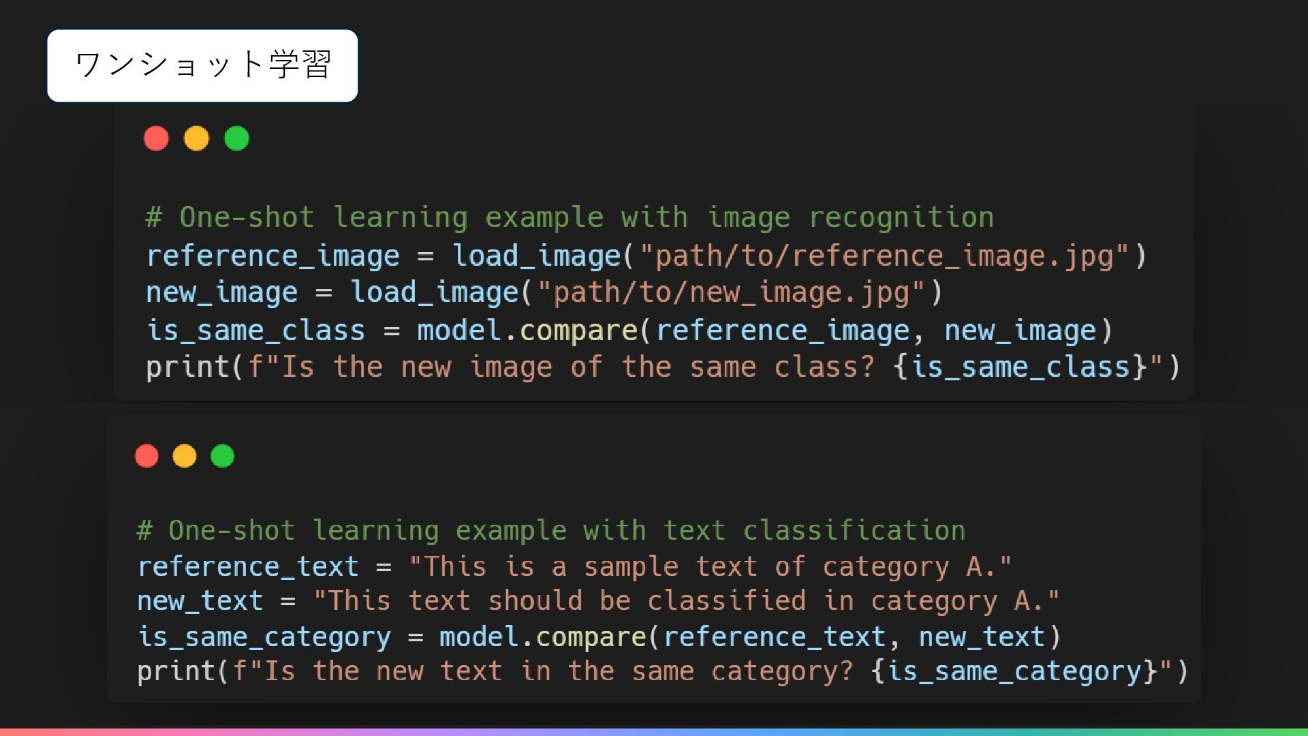Click the yellow dot in lower code window
The width and height of the screenshot is (1308, 736).
[x=185, y=456]
